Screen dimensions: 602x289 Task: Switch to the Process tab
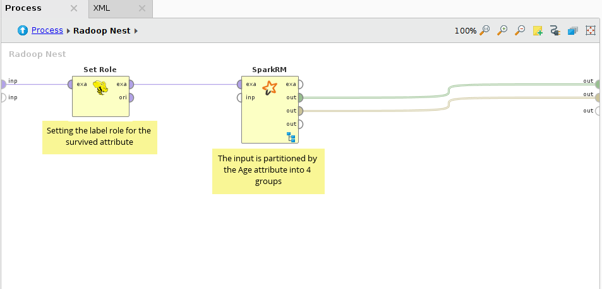click(24, 8)
